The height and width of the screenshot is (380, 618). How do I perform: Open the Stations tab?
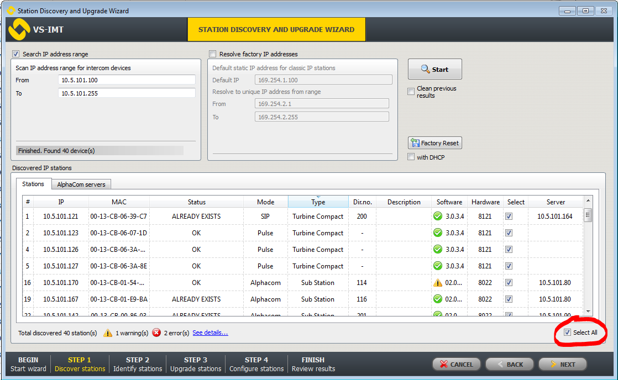click(33, 184)
